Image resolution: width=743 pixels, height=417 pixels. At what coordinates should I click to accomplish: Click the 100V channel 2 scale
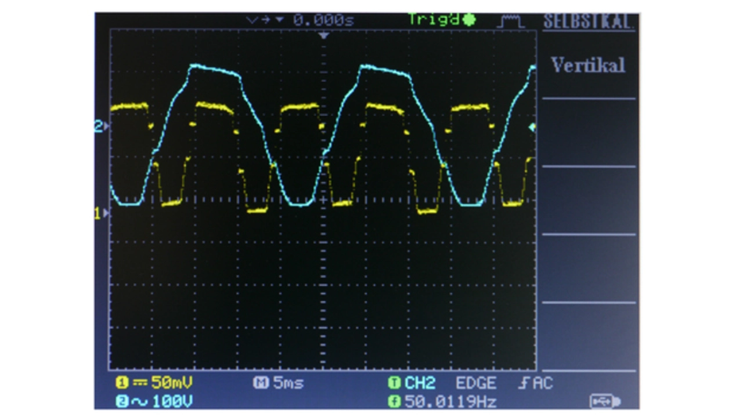(172, 401)
